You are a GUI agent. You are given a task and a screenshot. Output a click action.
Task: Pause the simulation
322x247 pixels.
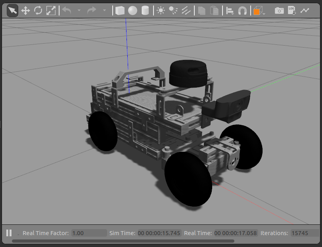9,233
